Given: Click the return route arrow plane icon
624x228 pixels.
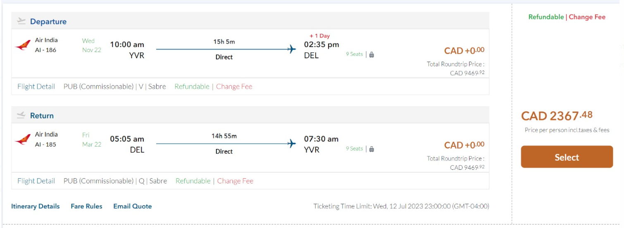Looking at the screenshot, I should (x=292, y=143).
